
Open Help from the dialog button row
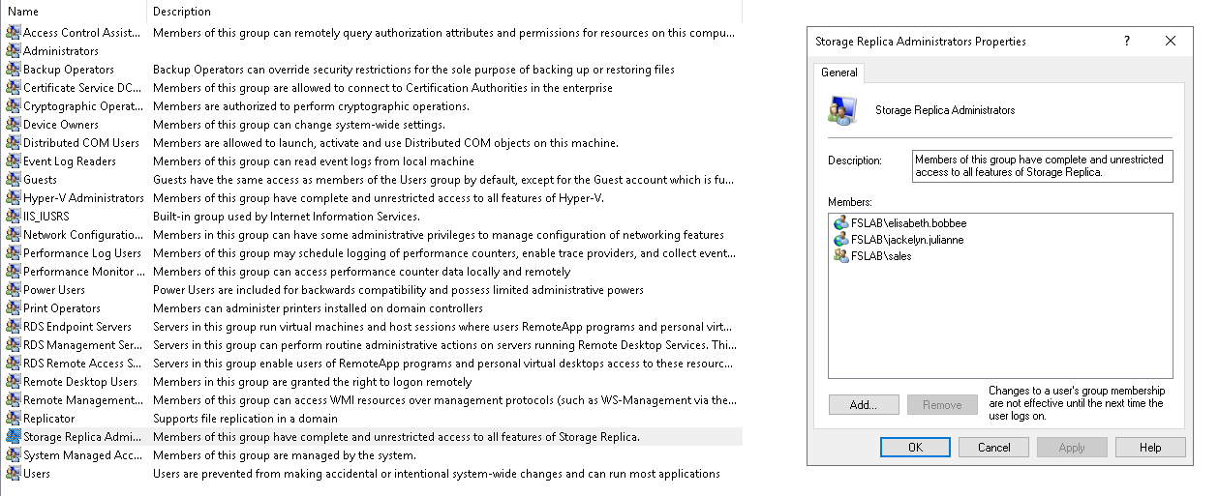pos(1150,448)
